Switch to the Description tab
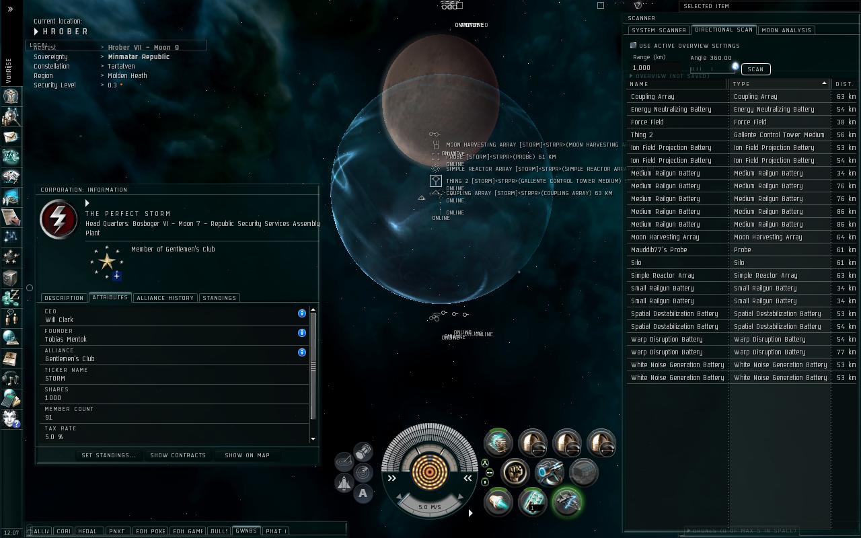The height and width of the screenshot is (538, 861). click(64, 298)
